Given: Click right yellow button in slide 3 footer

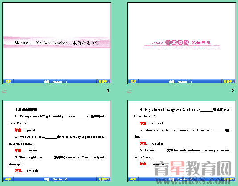Looking at the screenshot, I should (x=104, y=179).
